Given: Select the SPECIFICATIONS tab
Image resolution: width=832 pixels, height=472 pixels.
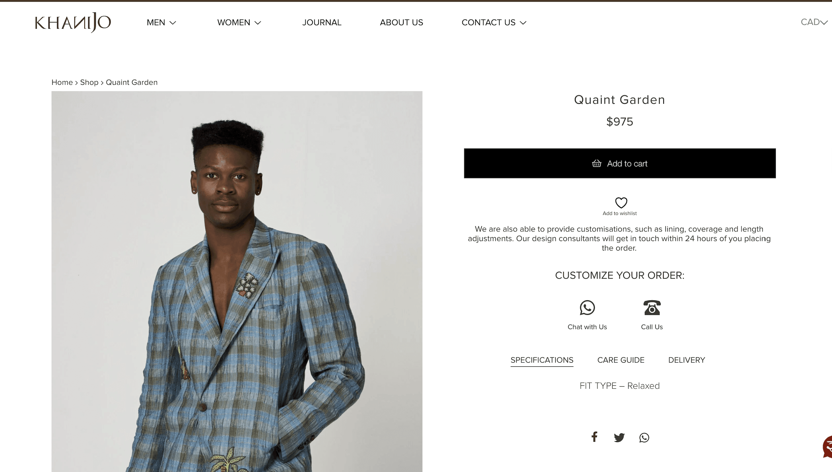Looking at the screenshot, I should click(542, 360).
